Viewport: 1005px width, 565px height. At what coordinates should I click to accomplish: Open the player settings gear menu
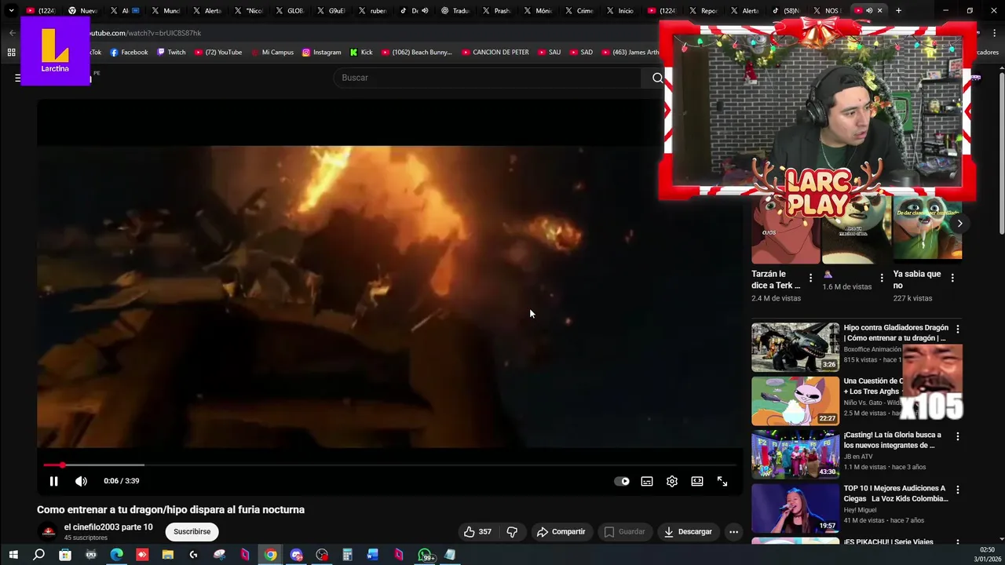(x=672, y=482)
